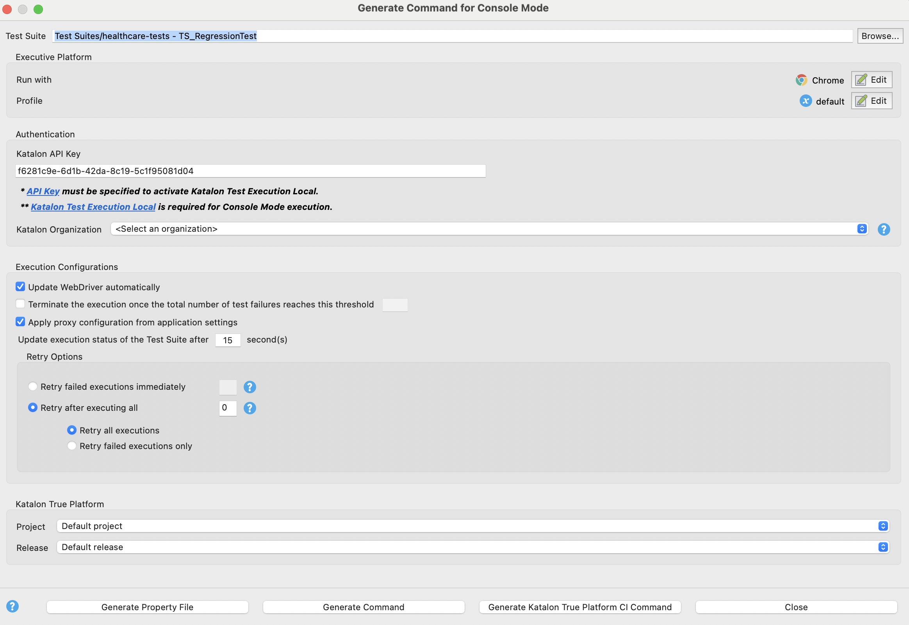
Task: Click the Browse button for Test Suite
Action: pyautogui.click(x=880, y=36)
